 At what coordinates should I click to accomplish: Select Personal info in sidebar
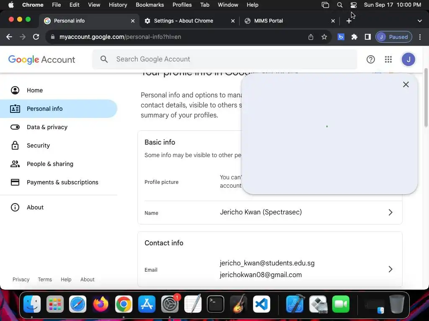point(59,109)
